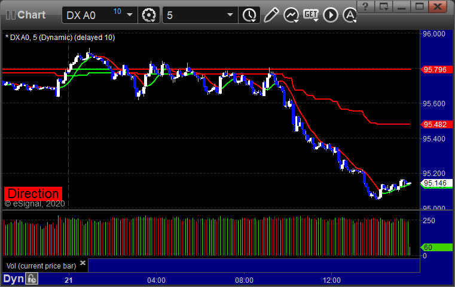Open the studies line-chart icon
The width and height of the screenshot is (455, 287).
(291, 15)
